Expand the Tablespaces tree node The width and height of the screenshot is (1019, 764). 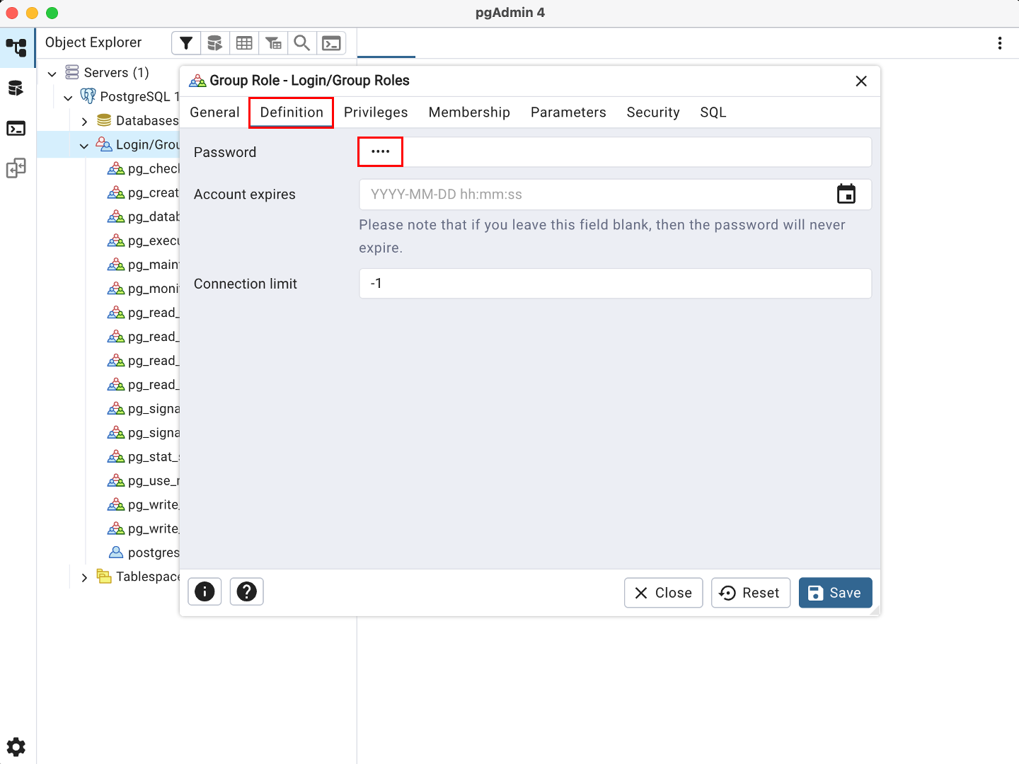[84, 578]
